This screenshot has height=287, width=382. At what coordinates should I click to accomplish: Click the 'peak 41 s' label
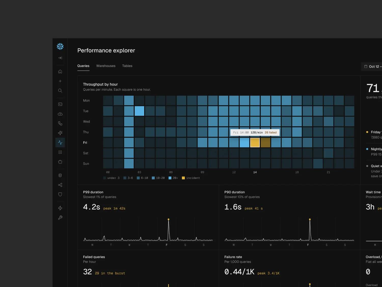pyautogui.click(x=254, y=208)
